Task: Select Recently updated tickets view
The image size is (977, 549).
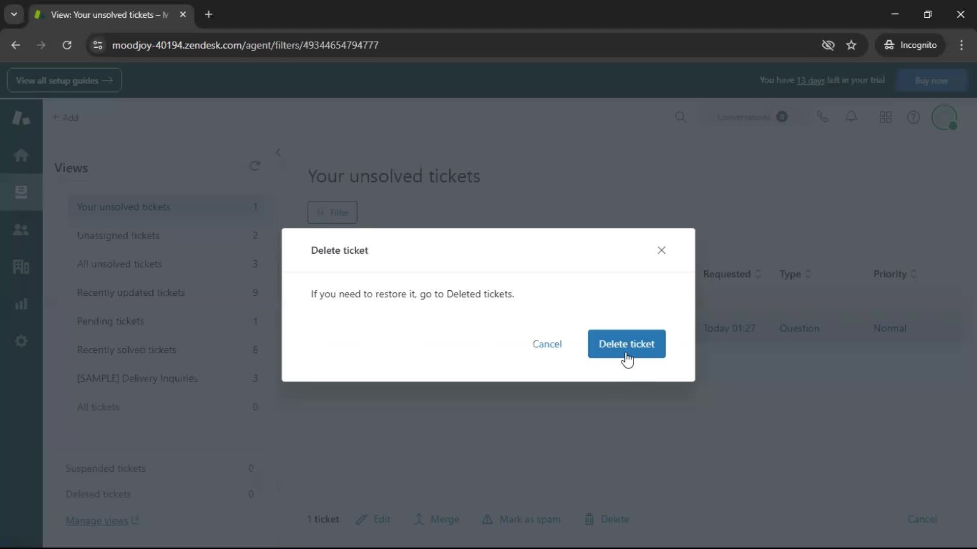Action: (166, 293)
